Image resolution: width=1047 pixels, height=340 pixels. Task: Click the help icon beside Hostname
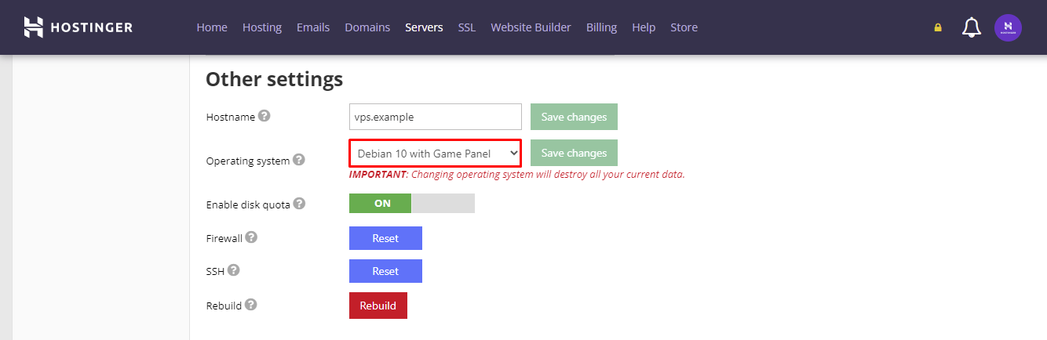pyautogui.click(x=264, y=116)
